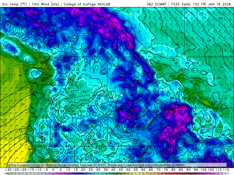Click the "College of DuPage NEXLAB" header text
This screenshot has height=175, width=234.
(x=87, y=4)
